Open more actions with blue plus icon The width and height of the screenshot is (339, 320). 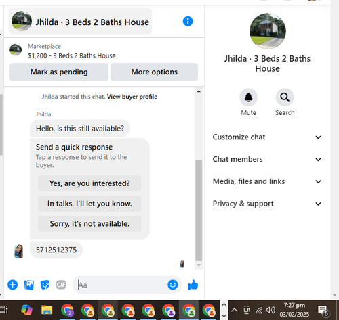13,285
